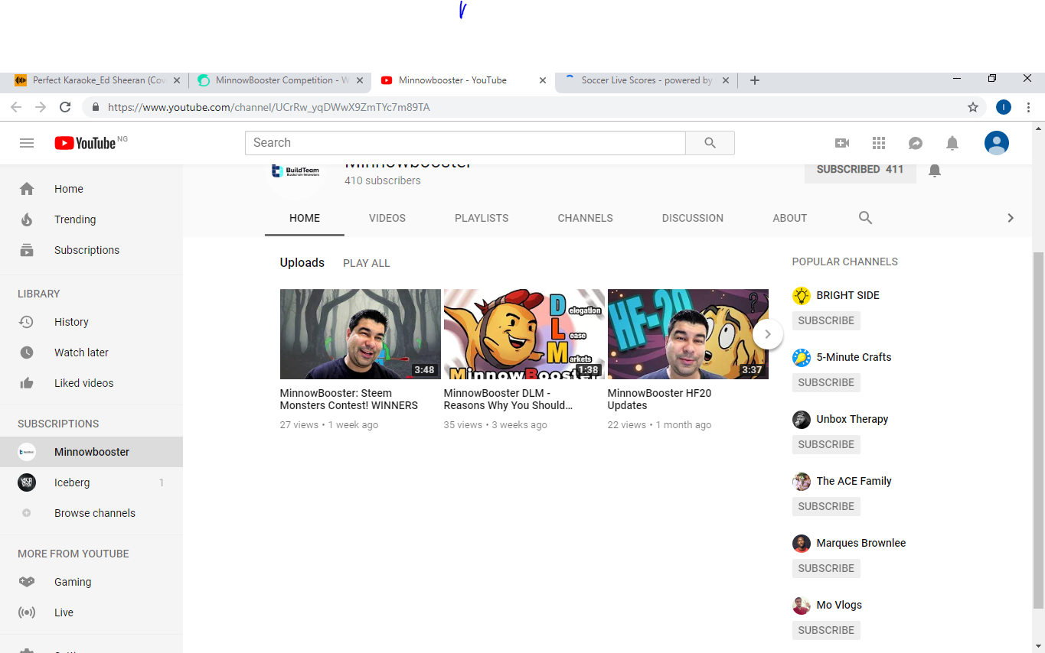Screen dimensions: 1045x653
Task: Subscribe to 5-Minute Crafts
Action: point(826,382)
